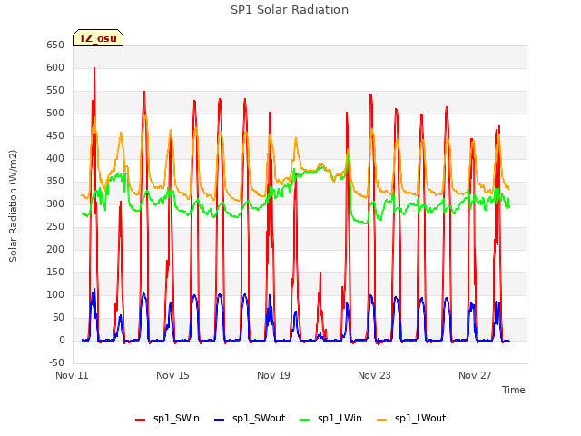Click the green sp1_LWin legend swatch
Image resolution: width=581 pixels, height=436 pixels.
305,420
